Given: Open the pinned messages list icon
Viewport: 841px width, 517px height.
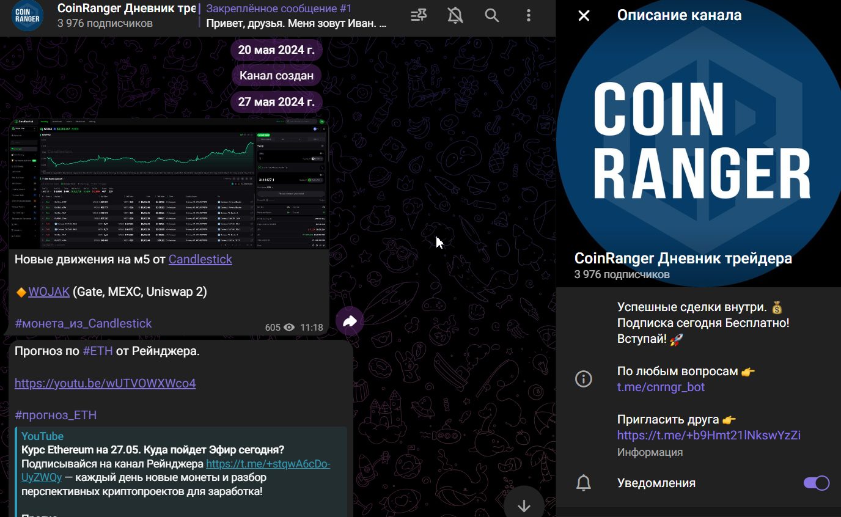Looking at the screenshot, I should pos(419,15).
